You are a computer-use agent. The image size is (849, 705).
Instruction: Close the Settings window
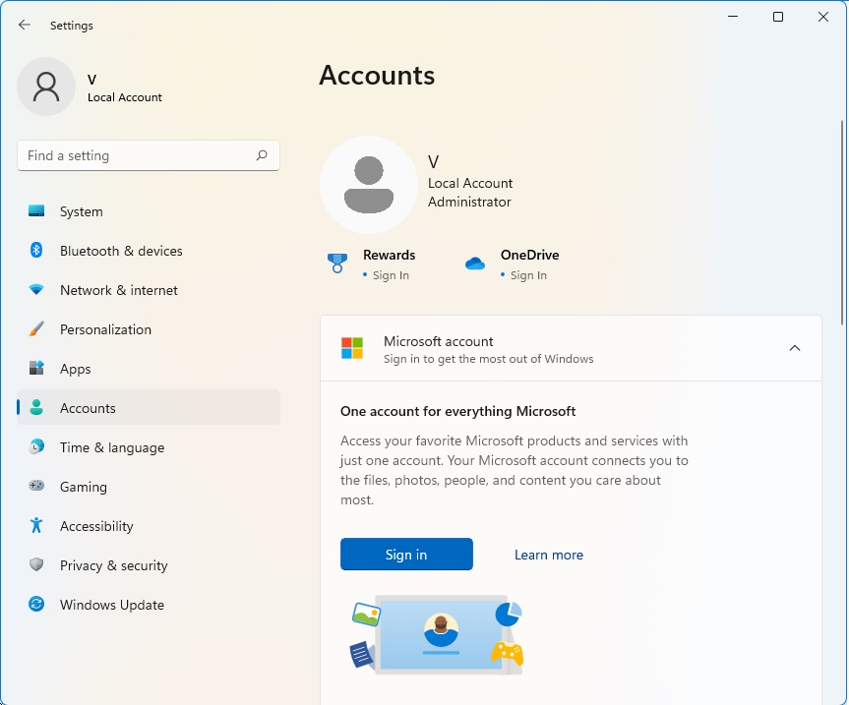click(823, 17)
